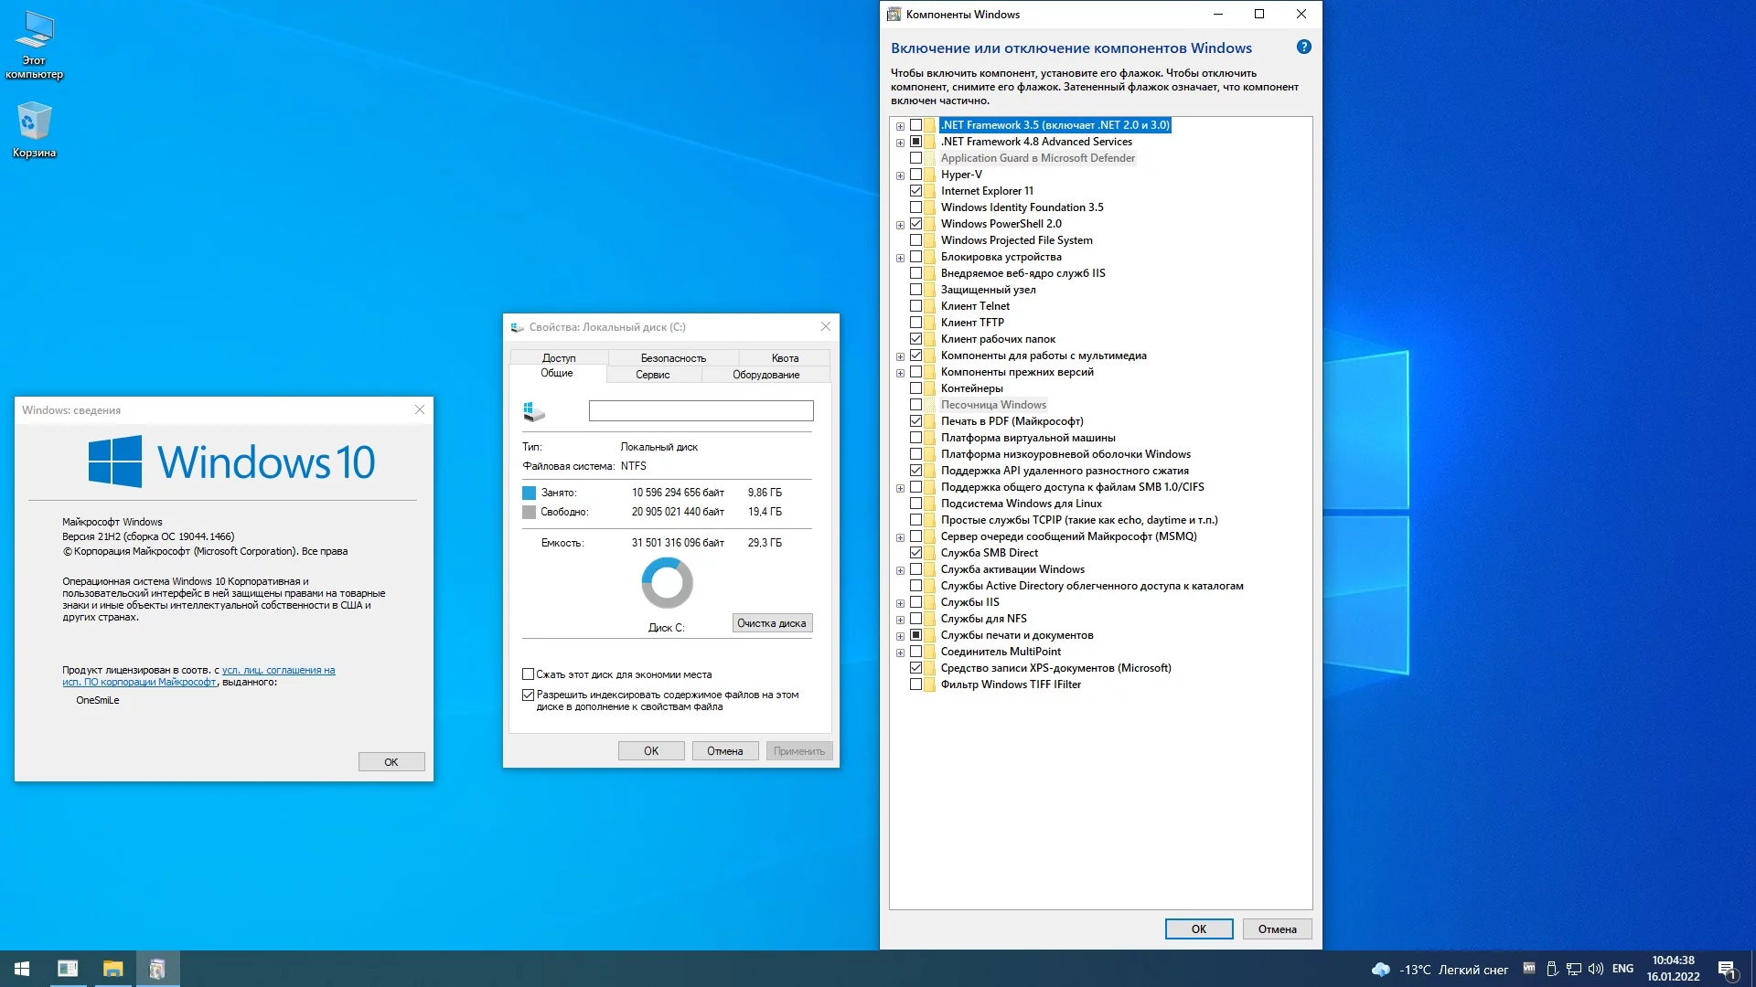Uncheck Internet Explorer 11 component
The width and height of the screenshot is (1756, 987).
click(915, 191)
